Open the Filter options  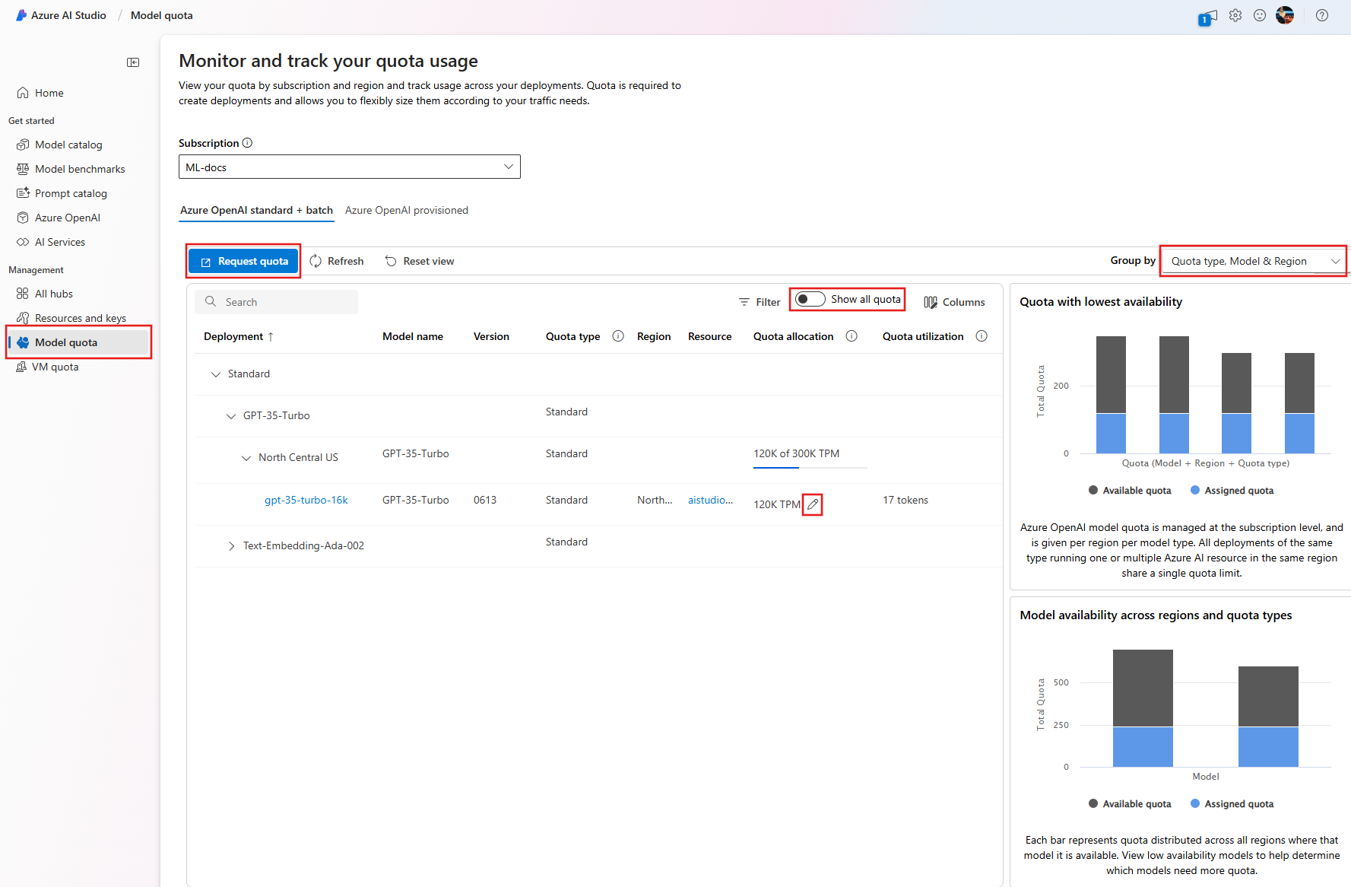point(759,301)
